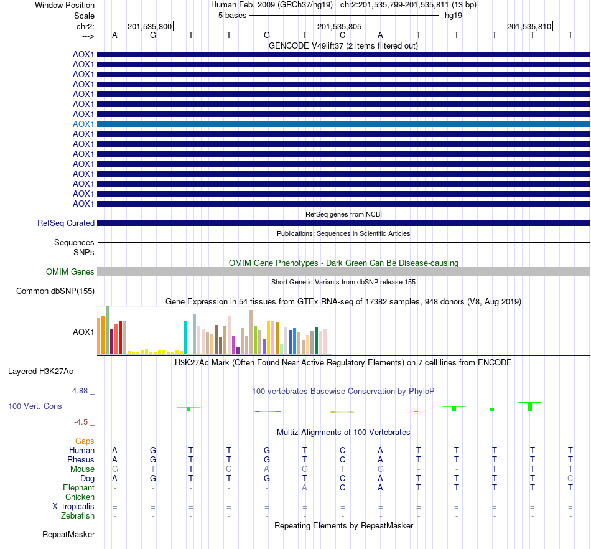The width and height of the screenshot is (591, 549).
Task: Click the RepeatMasker track label
Action: [x=68, y=534]
